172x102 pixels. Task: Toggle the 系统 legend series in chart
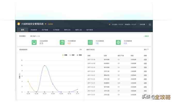point(72,55)
